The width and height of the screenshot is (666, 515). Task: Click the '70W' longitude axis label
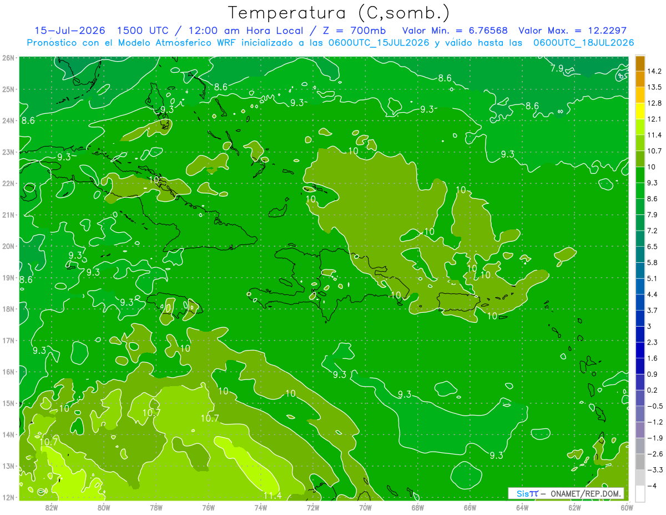point(365,507)
